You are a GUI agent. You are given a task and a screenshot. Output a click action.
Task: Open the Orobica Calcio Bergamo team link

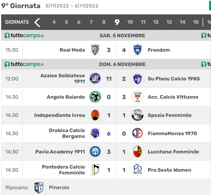[x=67, y=133]
